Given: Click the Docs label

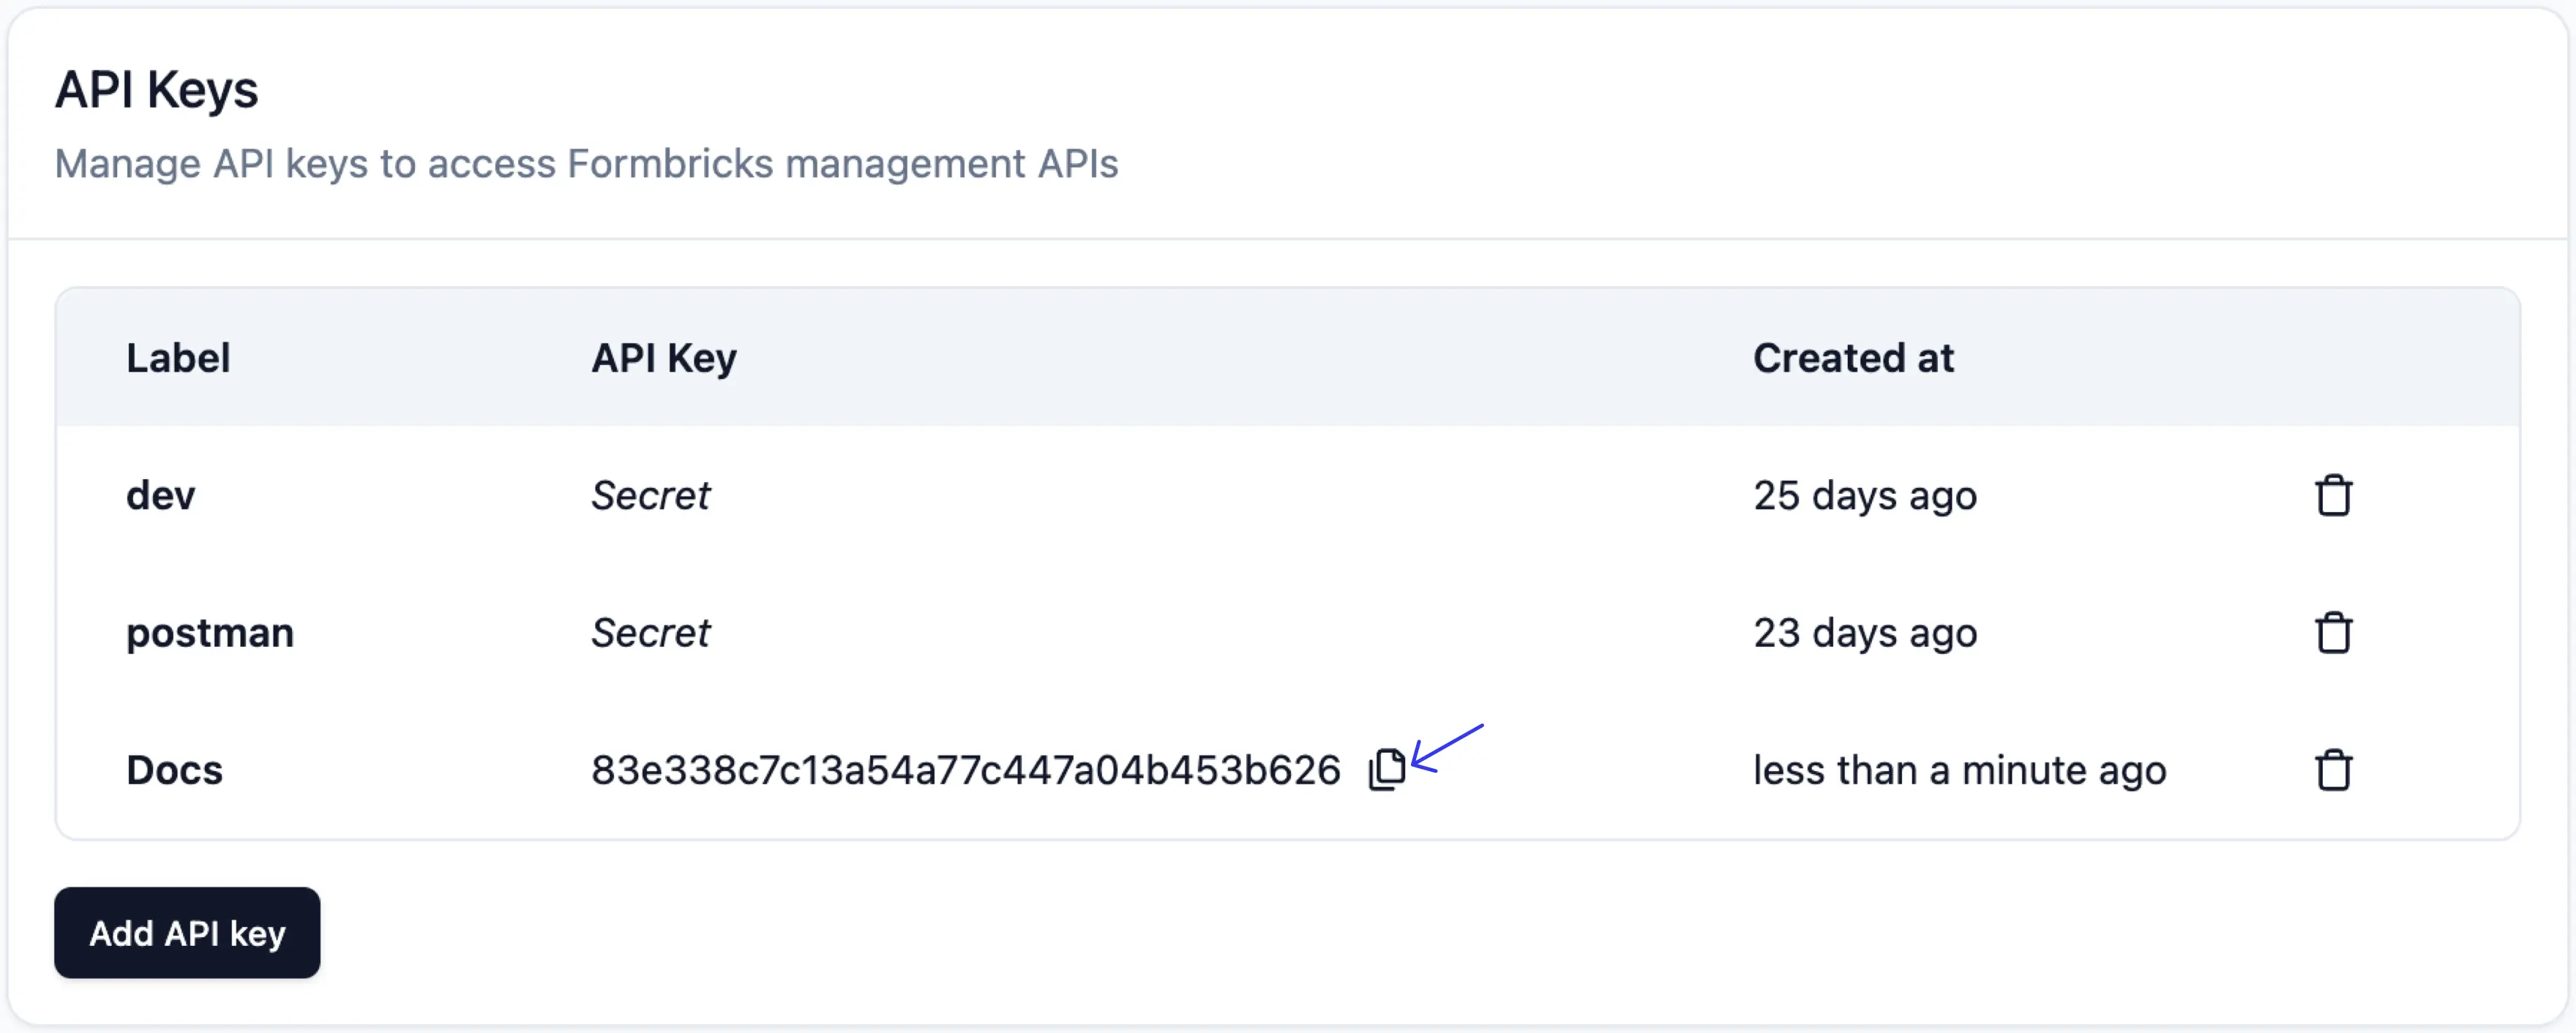Looking at the screenshot, I should [x=174, y=770].
